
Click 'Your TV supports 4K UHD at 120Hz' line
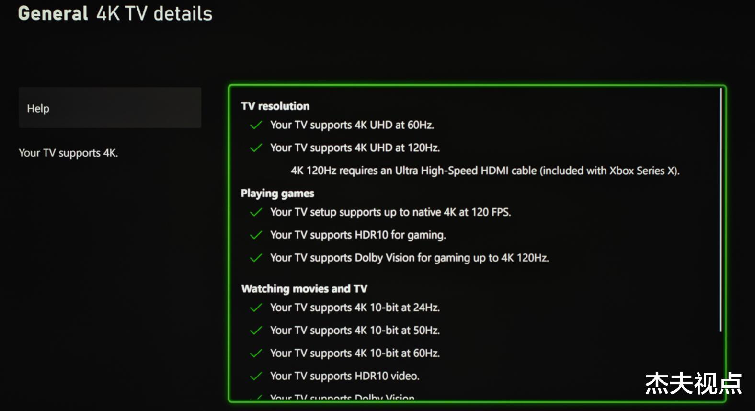355,148
